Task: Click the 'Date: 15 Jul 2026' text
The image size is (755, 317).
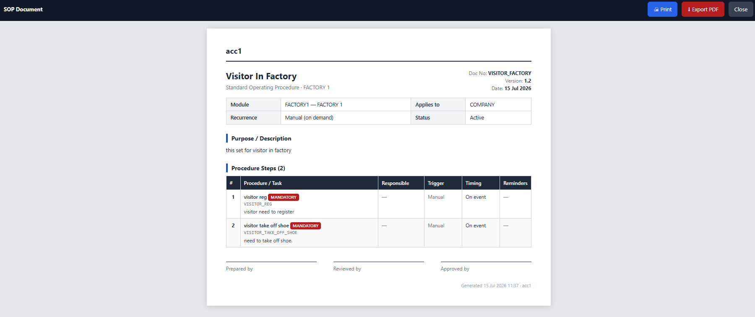Action: click(511, 88)
